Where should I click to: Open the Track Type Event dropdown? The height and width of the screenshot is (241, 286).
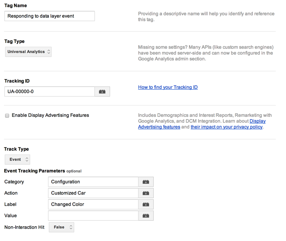[18, 160]
